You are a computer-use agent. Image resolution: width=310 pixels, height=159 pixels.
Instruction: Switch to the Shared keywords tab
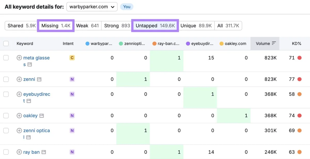[x=22, y=26]
